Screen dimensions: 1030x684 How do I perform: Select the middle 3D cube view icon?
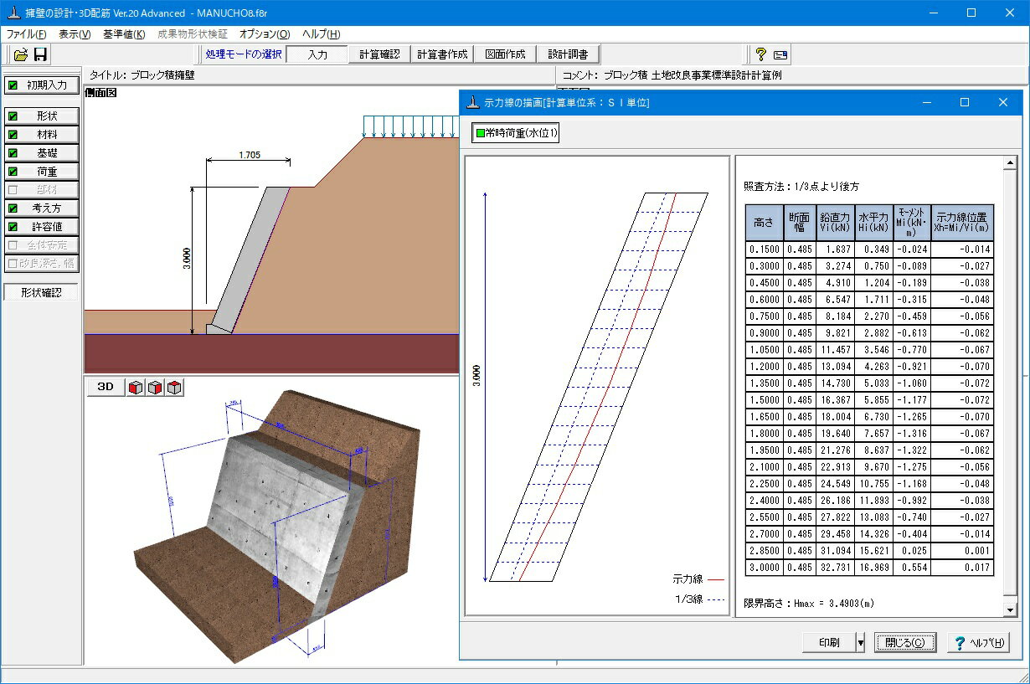(155, 388)
